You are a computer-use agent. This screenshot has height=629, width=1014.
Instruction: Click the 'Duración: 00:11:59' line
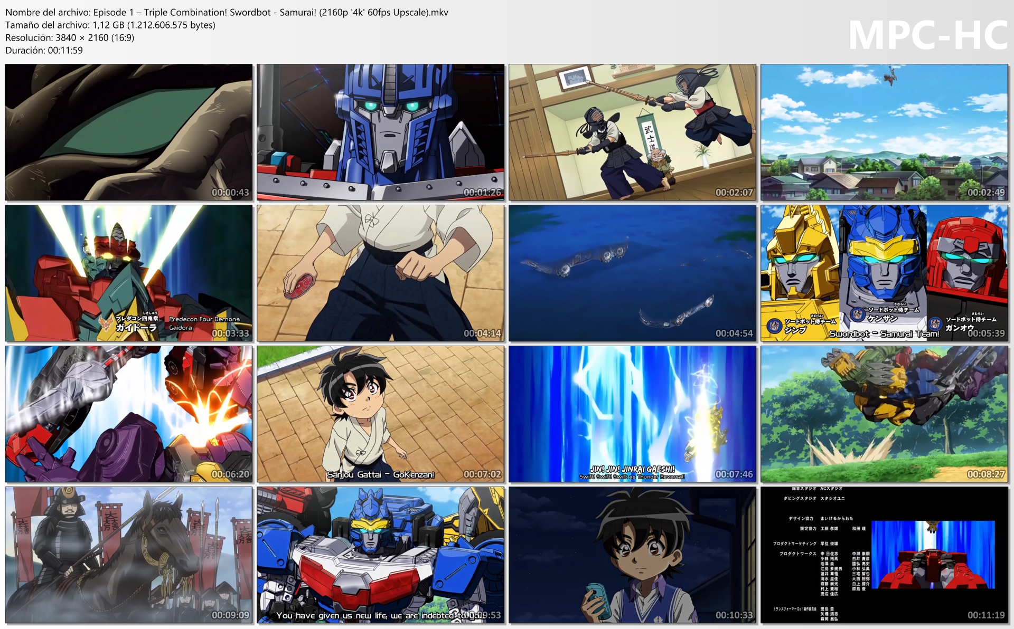44,50
